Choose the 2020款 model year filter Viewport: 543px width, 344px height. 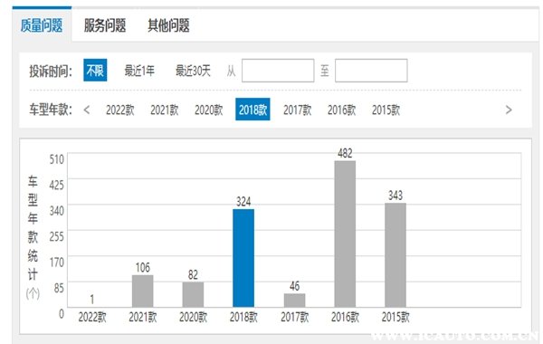pos(208,110)
